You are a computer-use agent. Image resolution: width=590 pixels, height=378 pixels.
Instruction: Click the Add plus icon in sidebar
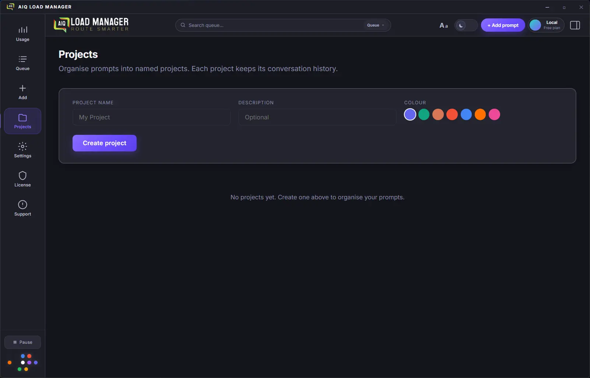tap(22, 88)
